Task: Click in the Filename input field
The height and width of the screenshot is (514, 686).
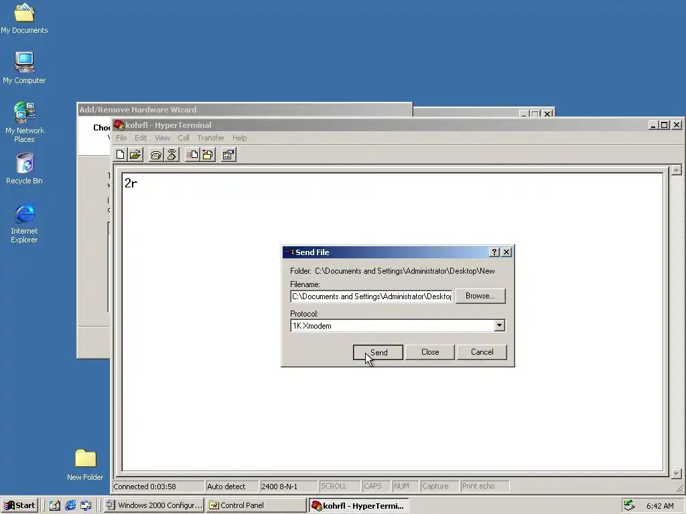Action: pyautogui.click(x=371, y=296)
